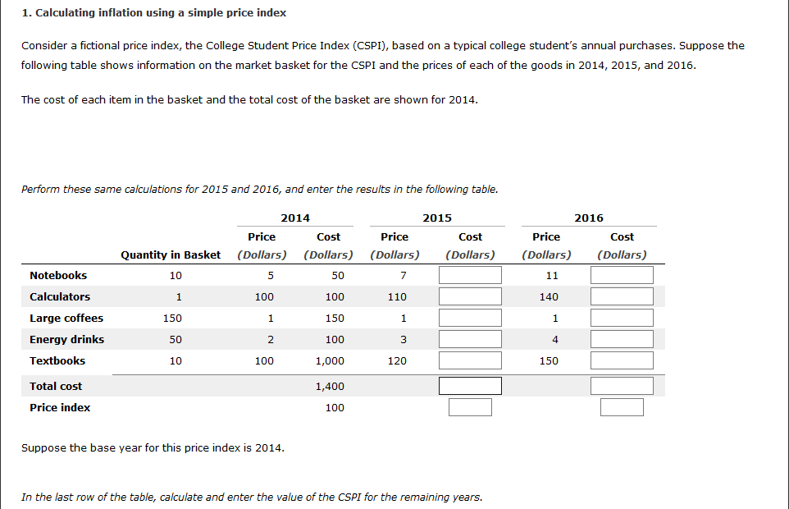Click the 2016 Price index input box
Screen dimensions: 789x509
coord(622,407)
